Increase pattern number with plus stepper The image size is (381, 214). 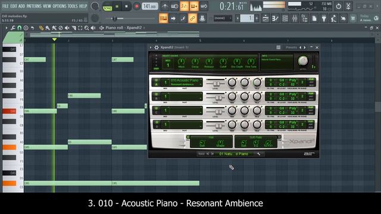257,18
